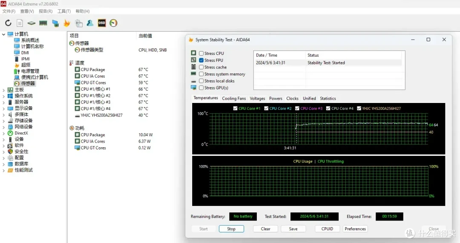The height and width of the screenshot is (243, 460).
Task: Enable the Stress system memory checkbox
Action: (x=201, y=74)
